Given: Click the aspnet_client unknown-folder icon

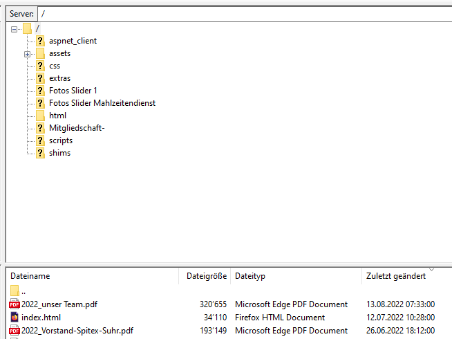Looking at the screenshot, I should [x=40, y=41].
